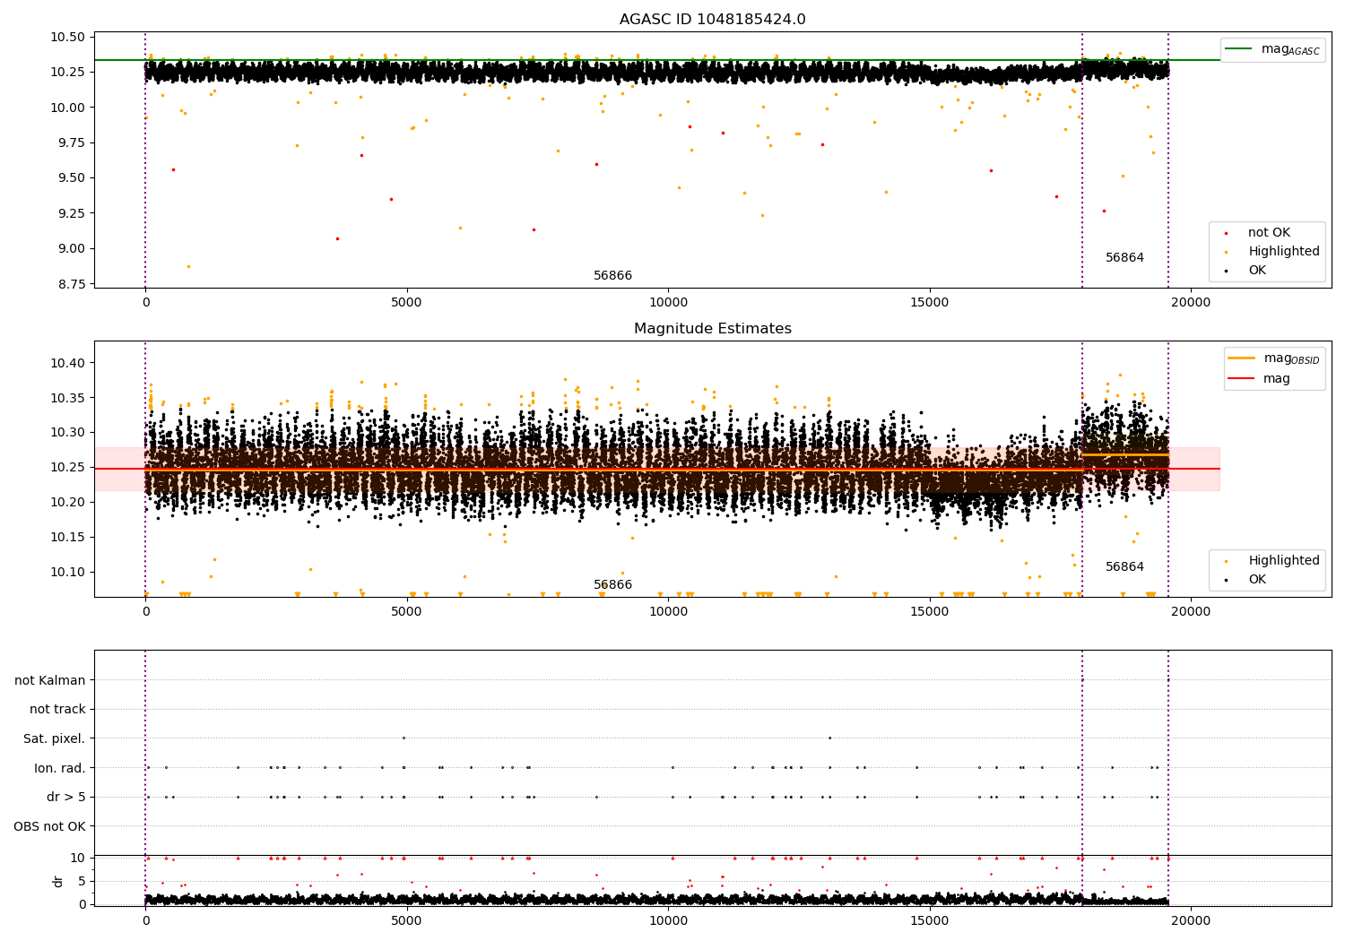Click the 5000 x-axis tick of top plot

click(407, 303)
